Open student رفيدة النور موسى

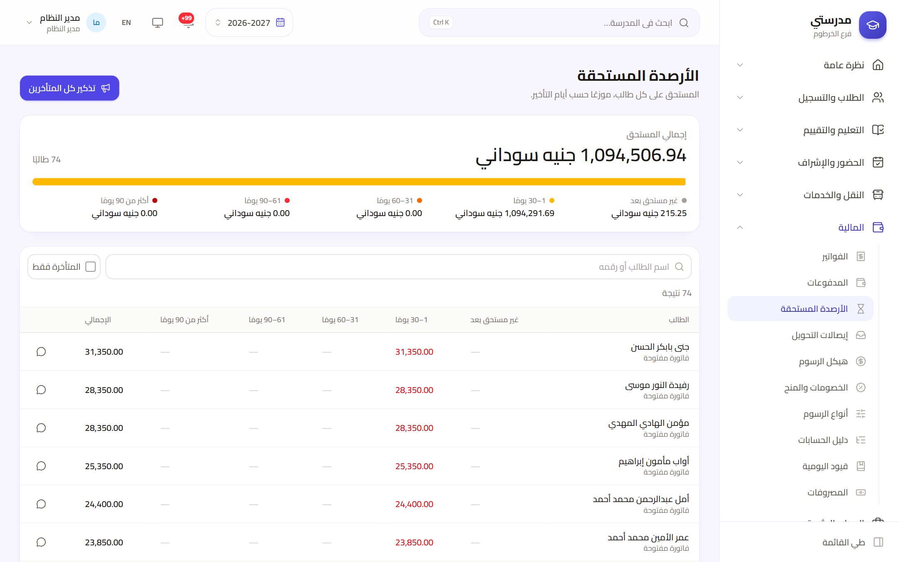(x=657, y=385)
